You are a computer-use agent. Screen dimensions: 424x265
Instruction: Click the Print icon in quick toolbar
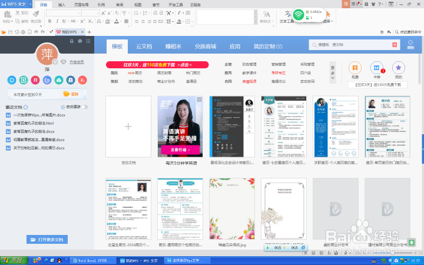(23, 32)
